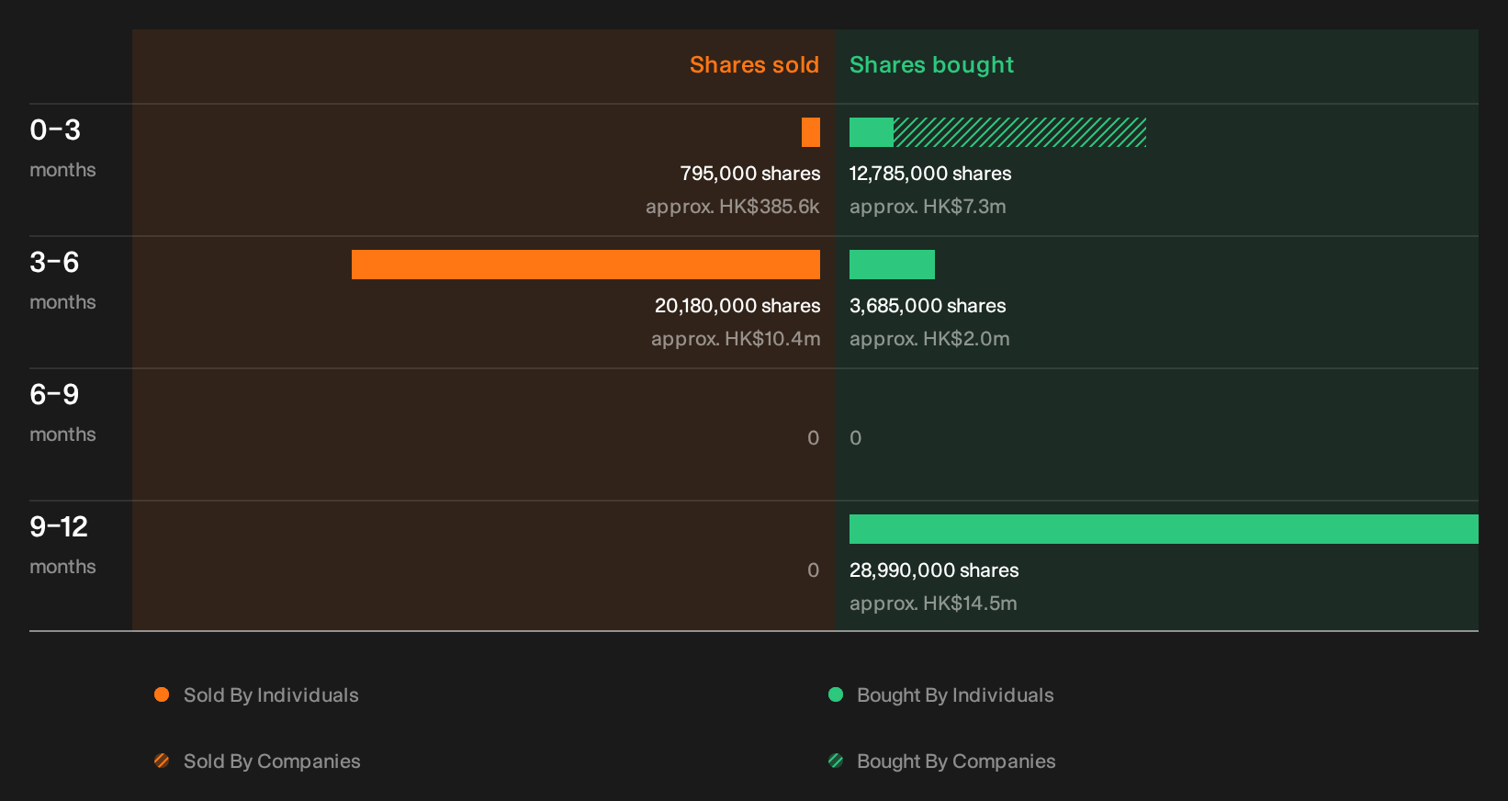Click the approx. HK$10.4m amount
The width and height of the screenshot is (1508, 801).
pos(736,339)
